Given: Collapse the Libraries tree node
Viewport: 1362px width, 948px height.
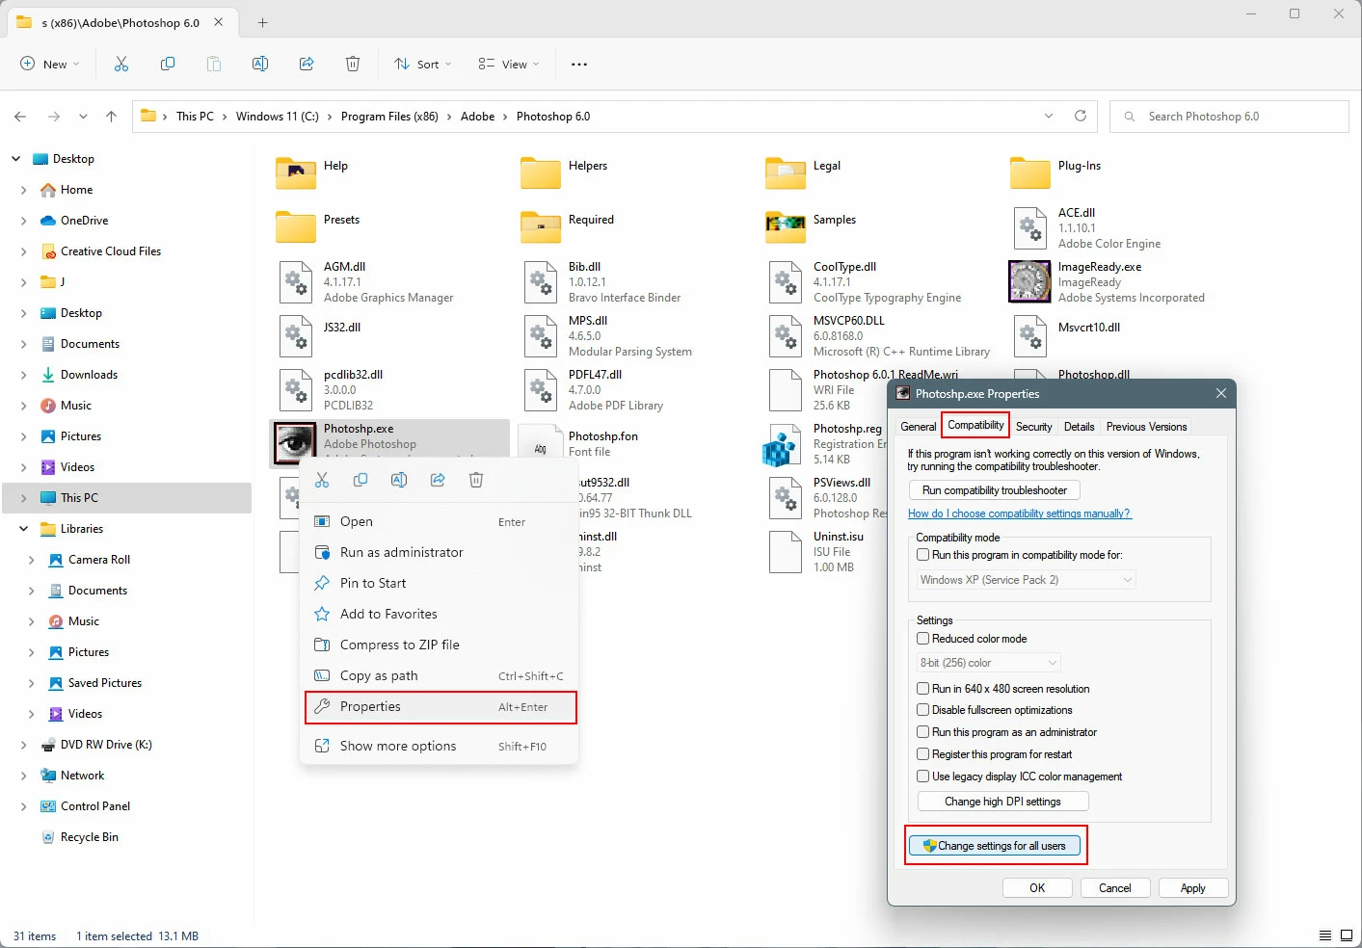Looking at the screenshot, I should [x=23, y=529].
